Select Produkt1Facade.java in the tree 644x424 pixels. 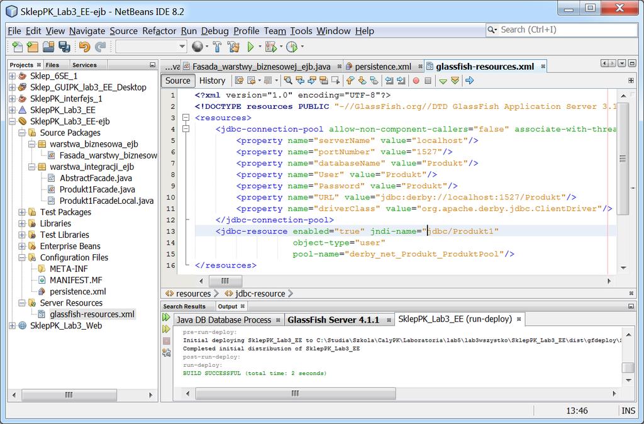point(97,189)
